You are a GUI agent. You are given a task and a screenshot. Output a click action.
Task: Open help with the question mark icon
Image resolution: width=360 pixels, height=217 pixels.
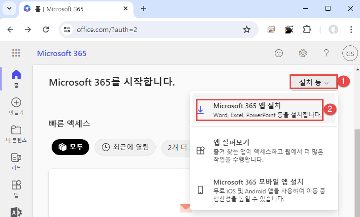pos(326,53)
